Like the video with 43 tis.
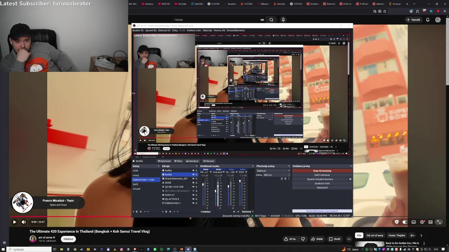The image size is (449, 252). (x=290, y=239)
